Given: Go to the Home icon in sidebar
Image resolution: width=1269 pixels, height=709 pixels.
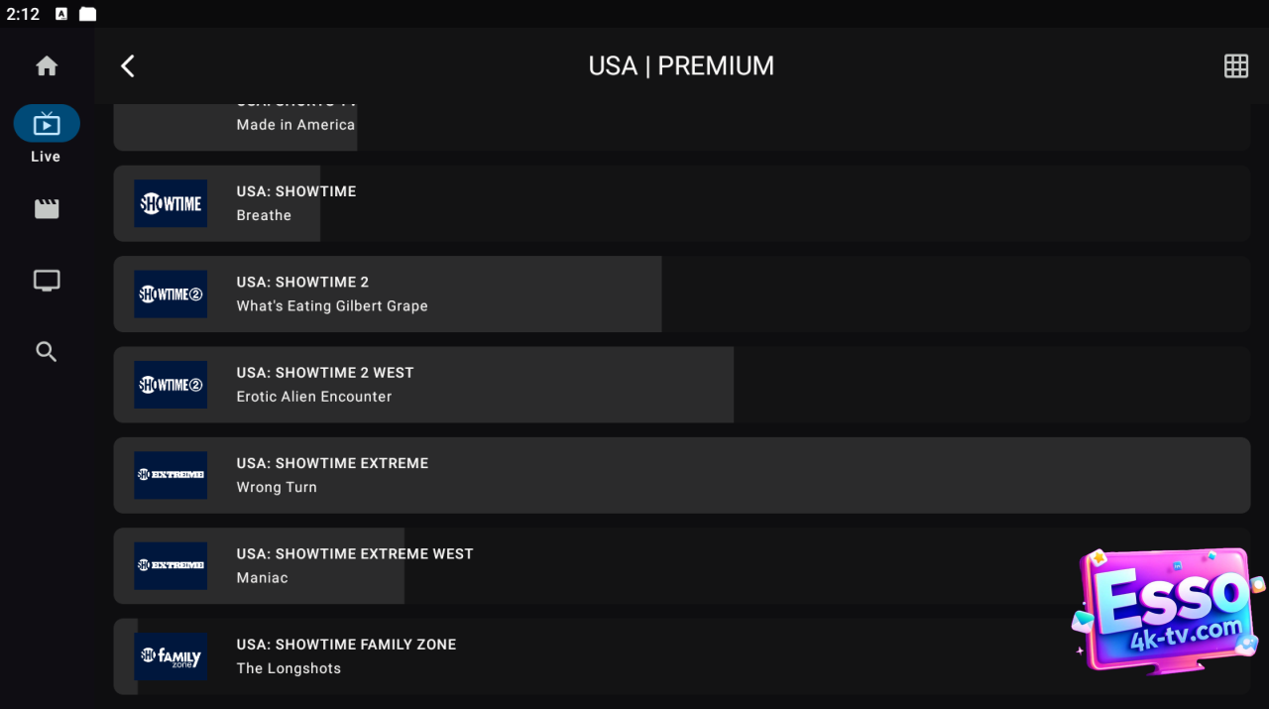Looking at the screenshot, I should click(47, 66).
